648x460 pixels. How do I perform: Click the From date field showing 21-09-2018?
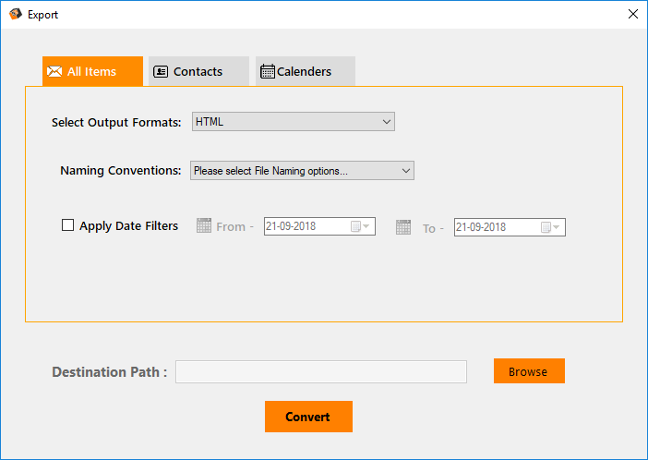tap(305, 227)
